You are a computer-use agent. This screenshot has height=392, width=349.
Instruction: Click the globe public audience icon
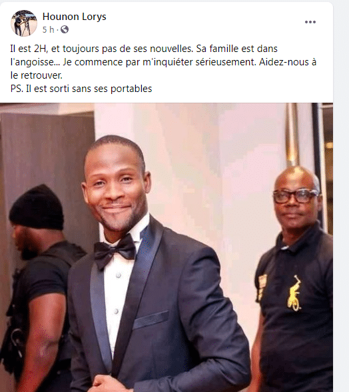[x=65, y=29]
